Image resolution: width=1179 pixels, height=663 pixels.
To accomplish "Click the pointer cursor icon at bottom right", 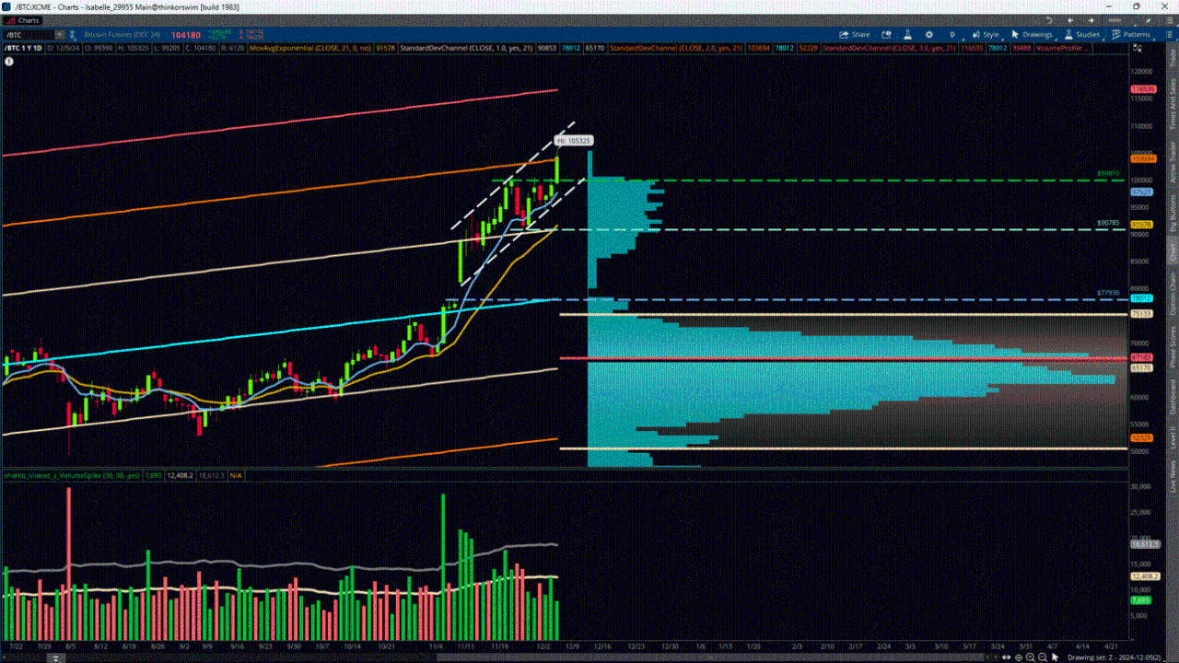I will click(1055, 657).
